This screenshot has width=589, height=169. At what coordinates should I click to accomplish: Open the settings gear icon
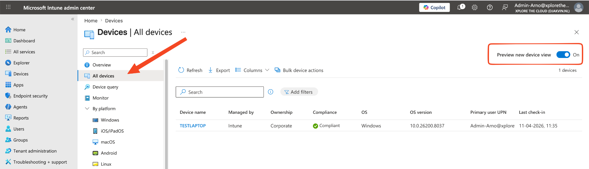[475, 7]
